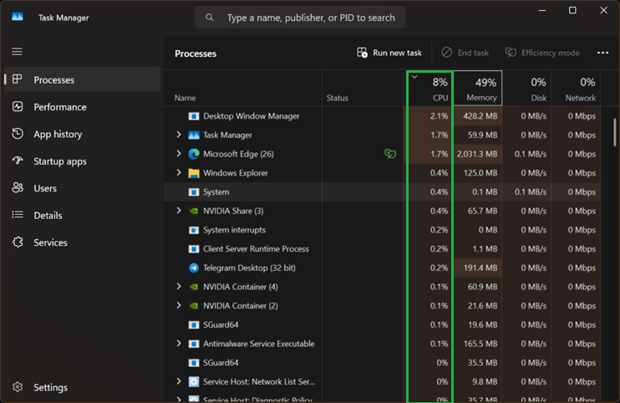
Task: Click the Microsoft Edge icon in process list
Action: click(194, 154)
